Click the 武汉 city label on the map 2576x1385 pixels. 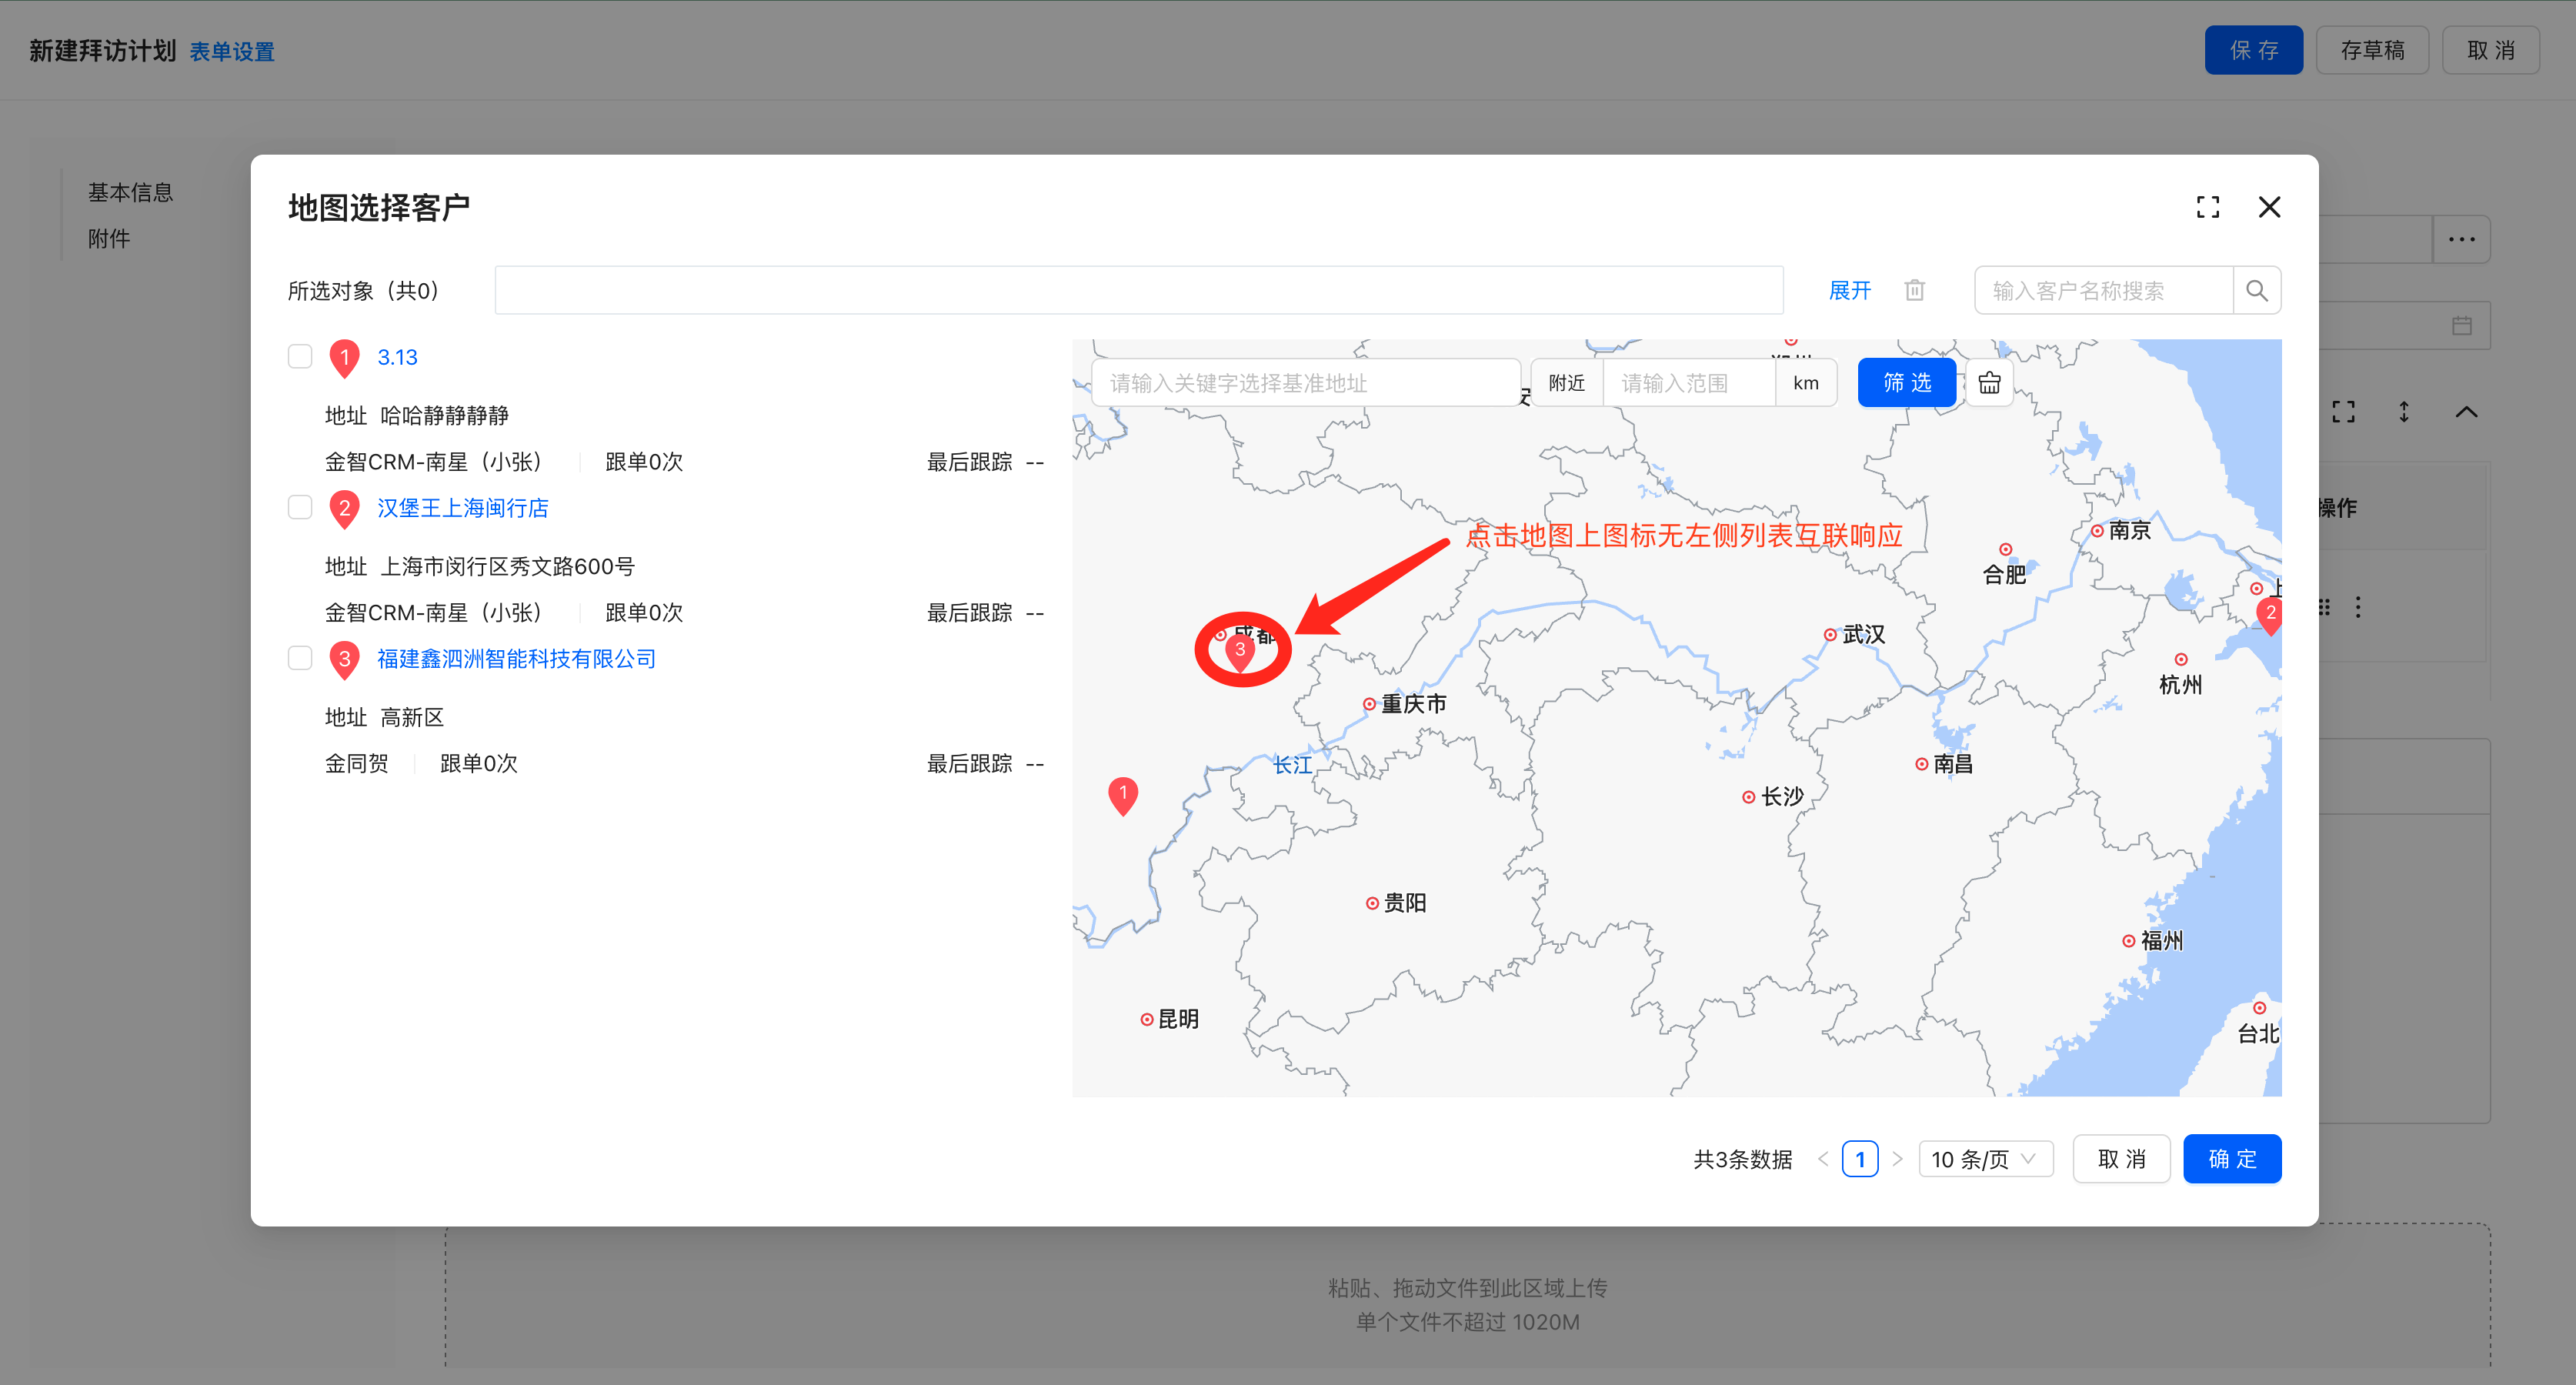(x=1864, y=634)
